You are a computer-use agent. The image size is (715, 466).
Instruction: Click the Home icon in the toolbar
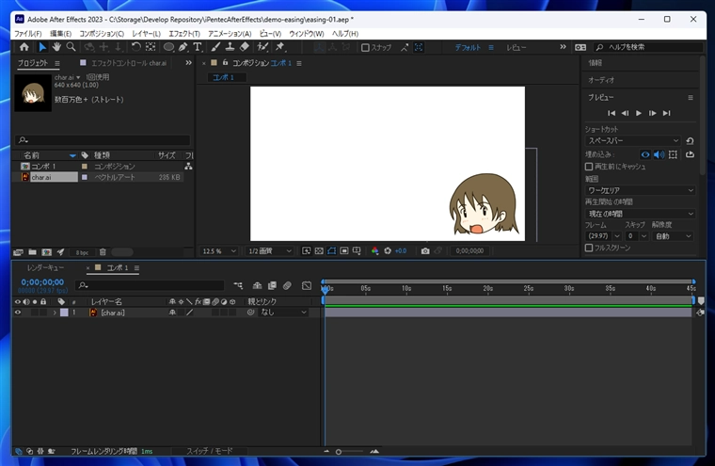(x=24, y=47)
